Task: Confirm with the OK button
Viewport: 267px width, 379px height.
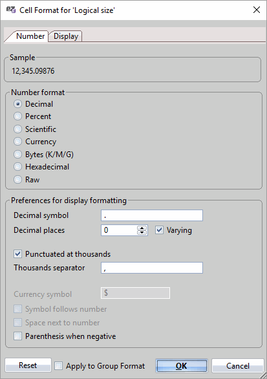Action: [x=182, y=365]
